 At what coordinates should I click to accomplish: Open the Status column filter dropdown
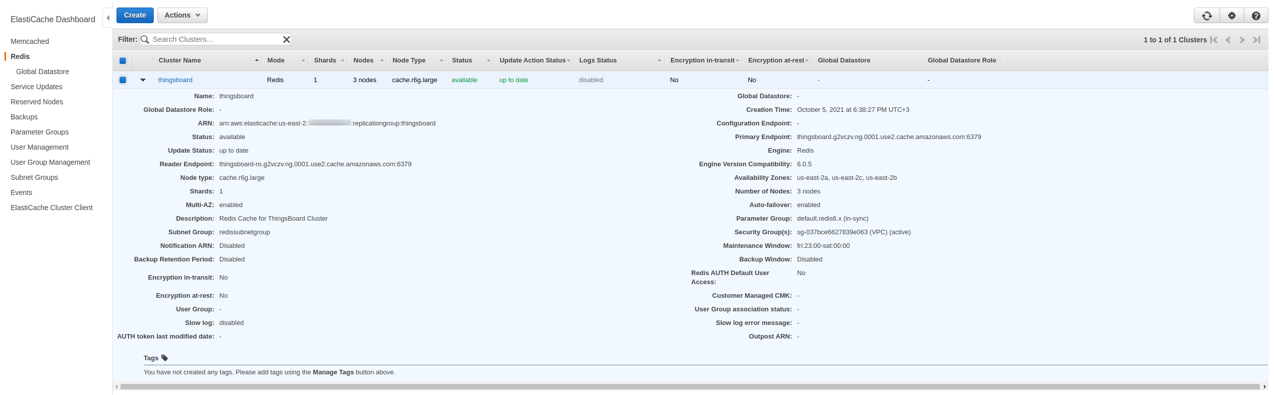tap(489, 60)
